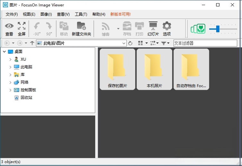The height and width of the screenshot is (166, 242).
Task: Click the Blog (博客) feed icon
Action: pyautogui.click(x=106, y=29)
